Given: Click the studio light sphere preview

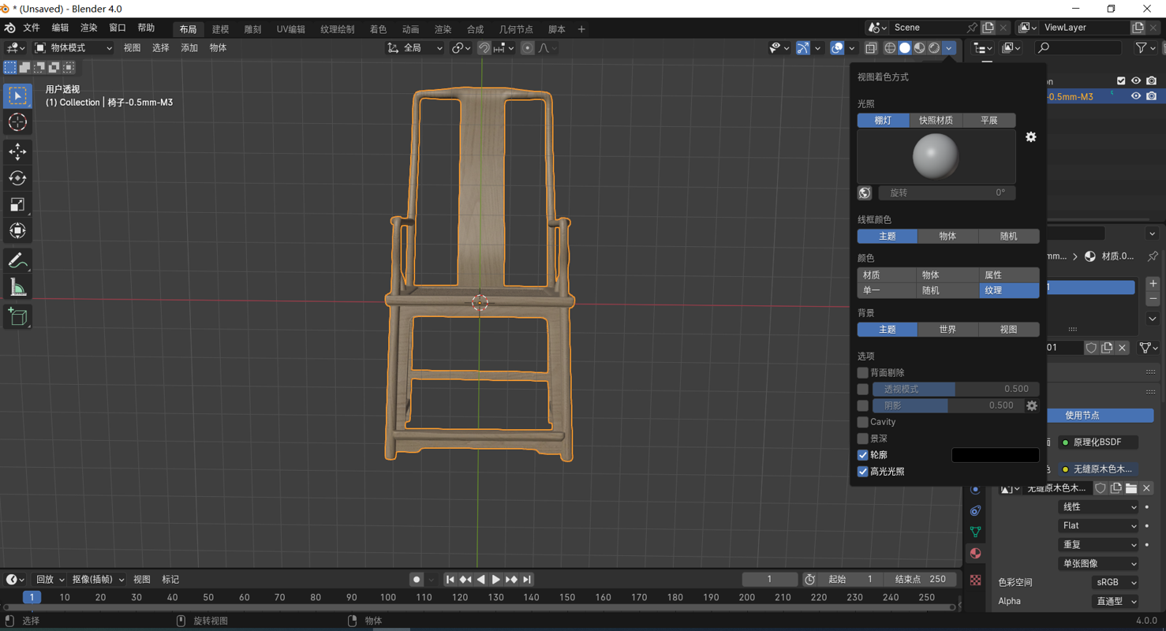Looking at the screenshot, I should click(936, 156).
